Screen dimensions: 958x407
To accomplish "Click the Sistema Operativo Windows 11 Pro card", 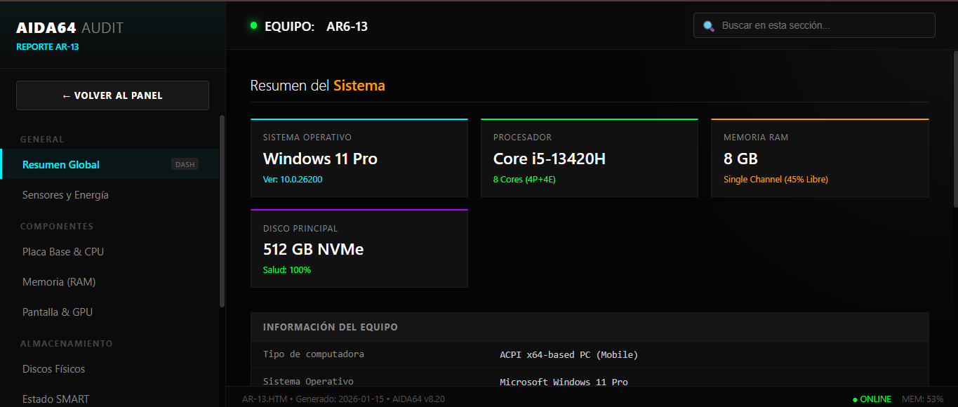I will 359,158.
